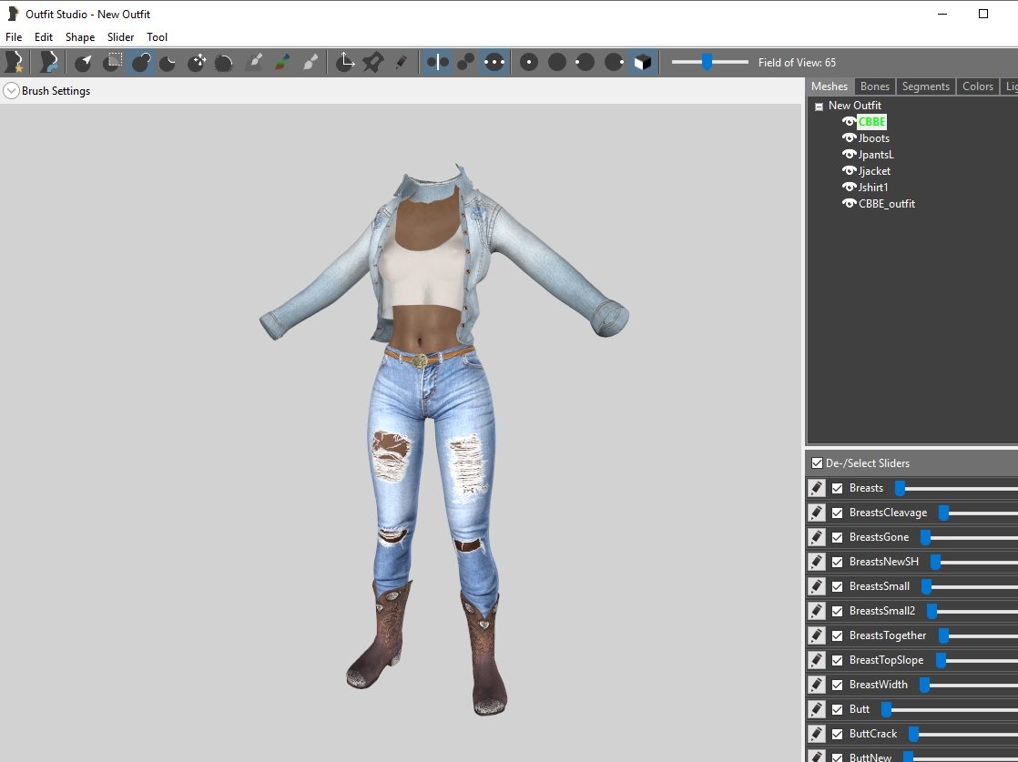Uncheck the De-/Select Sliders checkbox
1018x762 pixels.
click(818, 462)
